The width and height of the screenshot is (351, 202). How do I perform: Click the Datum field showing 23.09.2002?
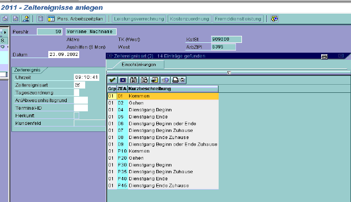tap(63, 54)
